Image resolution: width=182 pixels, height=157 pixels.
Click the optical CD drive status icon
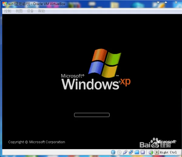(x=119, y=152)
